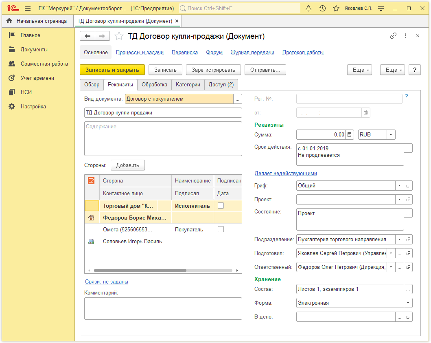Open the Делает недействующими link
Image resolution: width=431 pixels, height=343 pixels.
click(286, 173)
